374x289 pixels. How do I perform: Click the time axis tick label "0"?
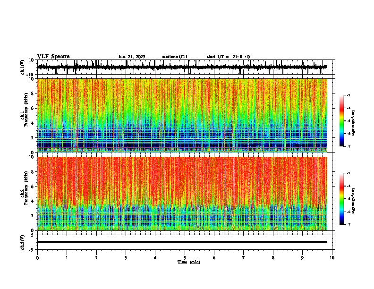[37, 258]
